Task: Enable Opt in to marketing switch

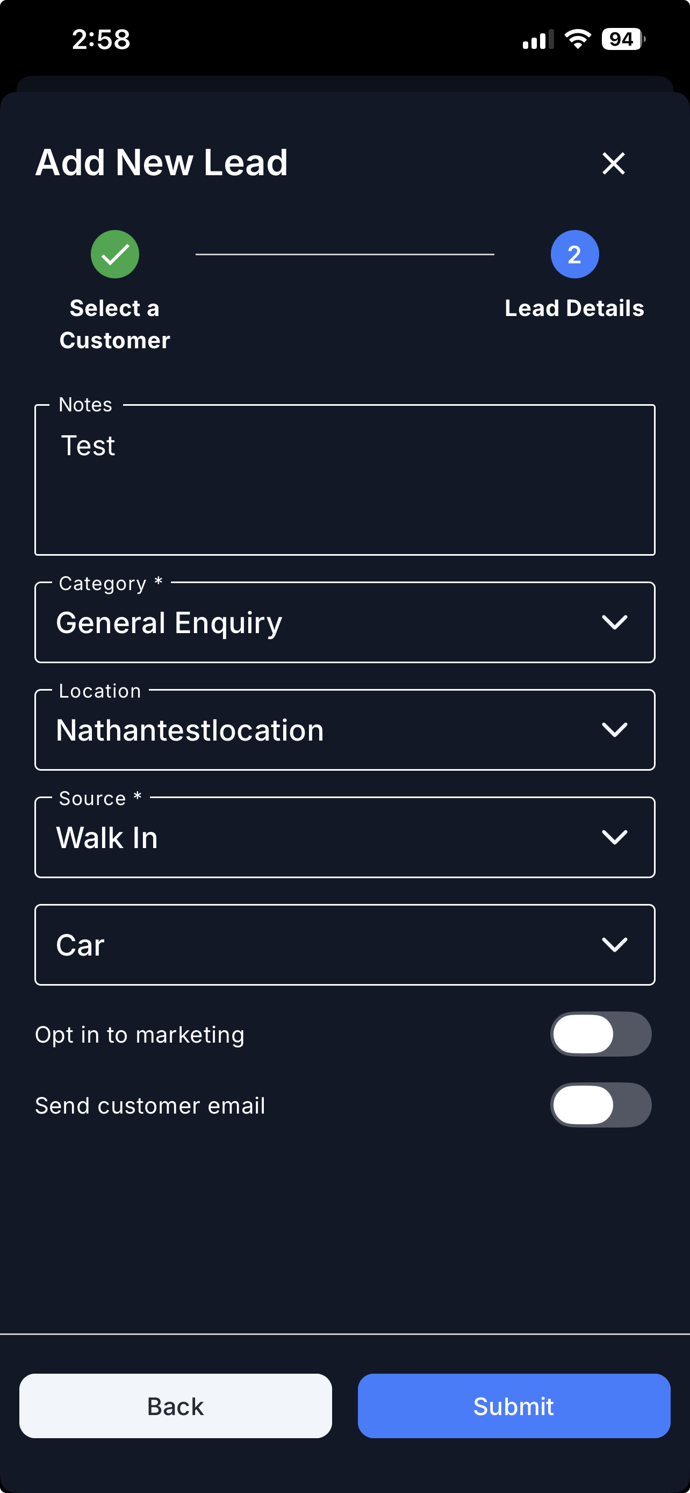Action: [x=600, y=1034]
